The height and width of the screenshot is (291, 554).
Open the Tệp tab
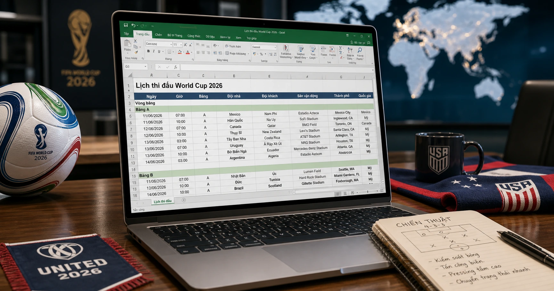[x=126, y=34]
